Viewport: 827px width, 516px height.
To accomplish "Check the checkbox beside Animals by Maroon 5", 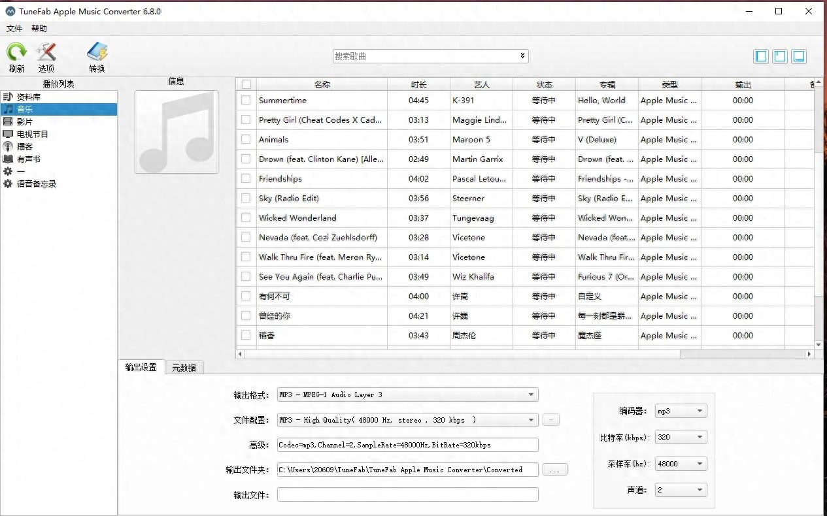I will (246, 139).
